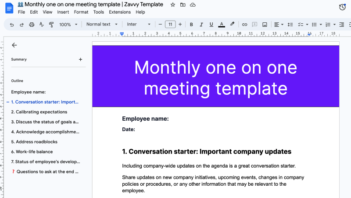Viewport: 351px width, 198px height.
Task: Open the Inter font dropdown
Action: click(x=139, y=24)
